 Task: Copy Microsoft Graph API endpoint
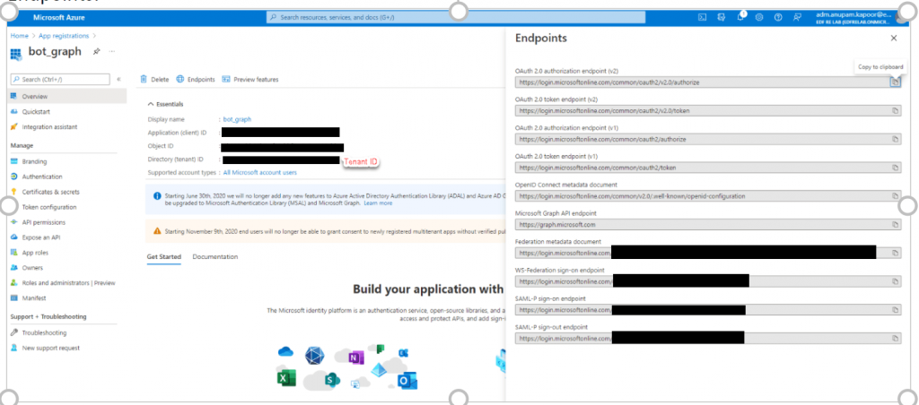[x=895, y=225]
